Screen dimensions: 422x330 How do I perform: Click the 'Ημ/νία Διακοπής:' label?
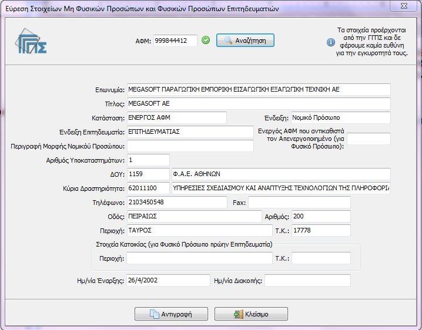coord(238,281)
